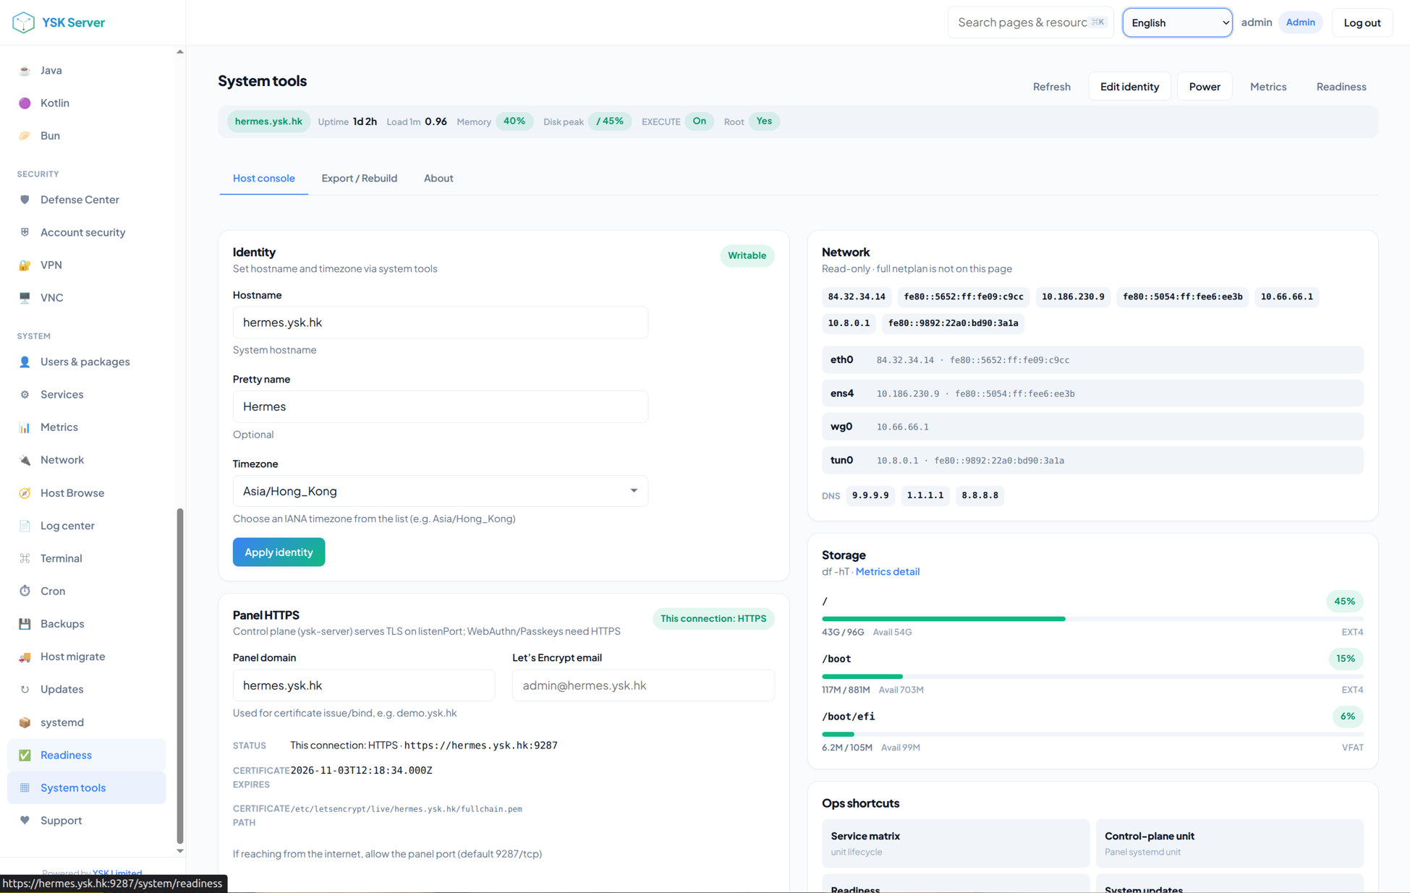
Task: Click the Writable badge in Identity
Action: tap(747, 256)
